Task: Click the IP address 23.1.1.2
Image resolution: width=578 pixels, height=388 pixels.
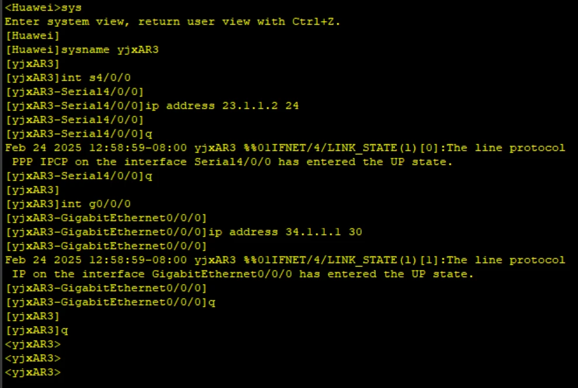Action: coord(250,106)
